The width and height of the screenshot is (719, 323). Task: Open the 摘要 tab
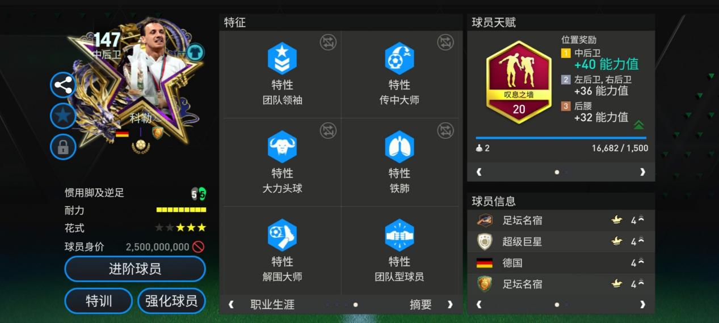pyautogui.click(x=421, y=304)
